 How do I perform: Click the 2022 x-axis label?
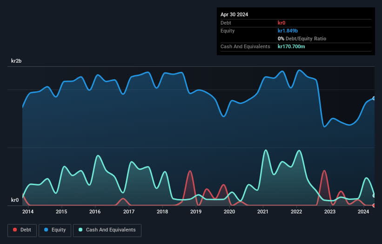click(296, 212)
